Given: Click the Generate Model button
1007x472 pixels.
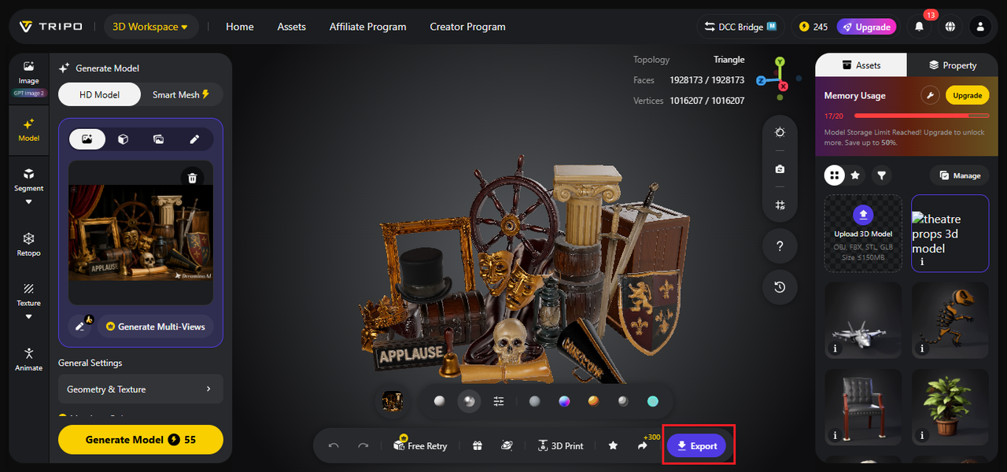Looking at the screenshot, I should click(141, 440).
